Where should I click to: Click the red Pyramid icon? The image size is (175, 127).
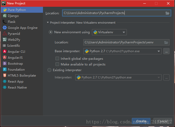(x=5, y=34)
